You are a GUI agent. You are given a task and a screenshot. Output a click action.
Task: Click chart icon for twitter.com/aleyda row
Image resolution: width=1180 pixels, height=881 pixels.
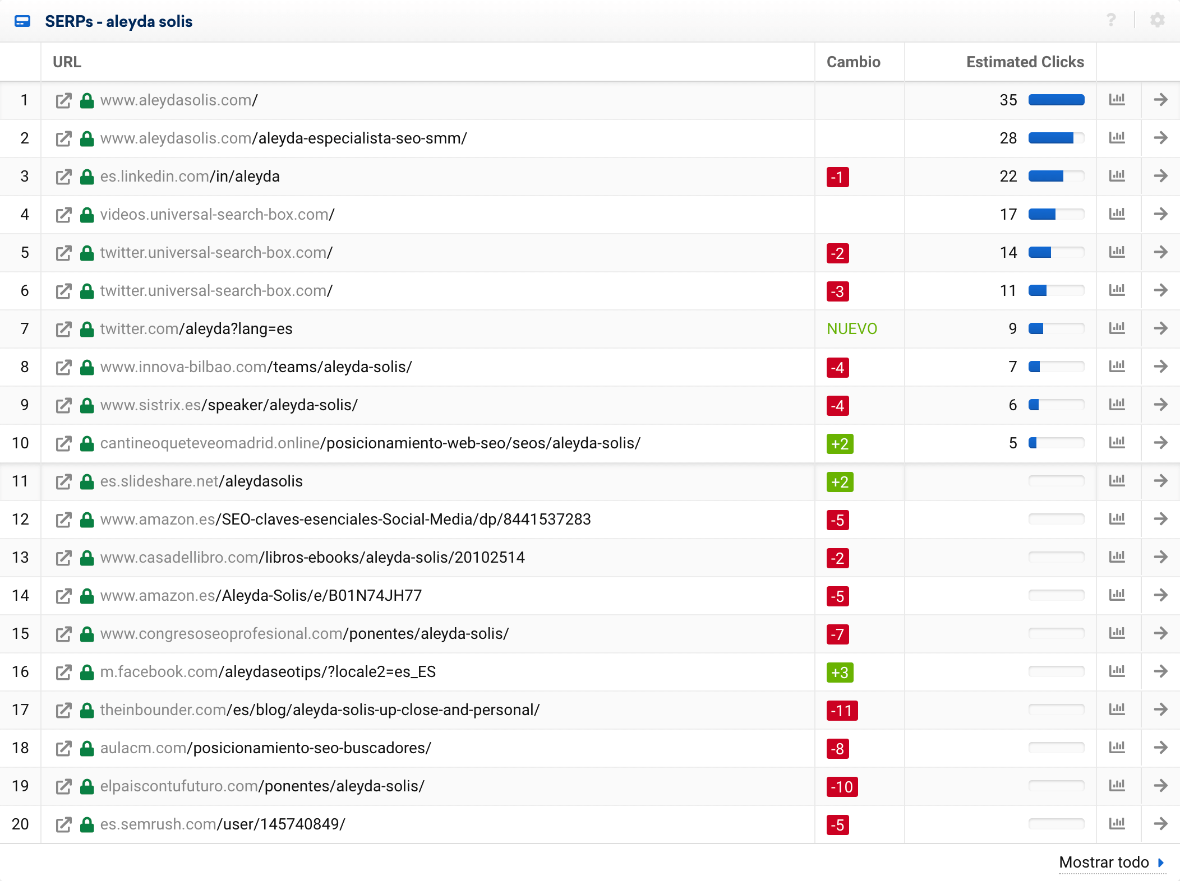pyautogui.click(x=1117, y=329)
